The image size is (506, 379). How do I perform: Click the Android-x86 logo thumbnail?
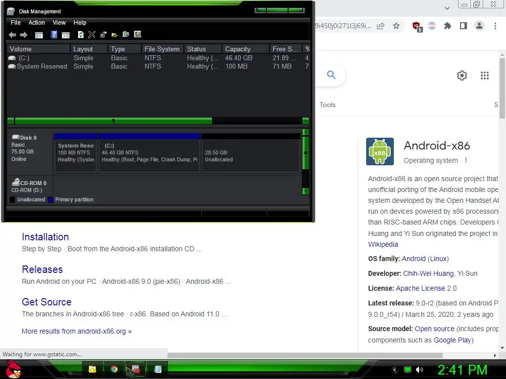tap(380, 152)
